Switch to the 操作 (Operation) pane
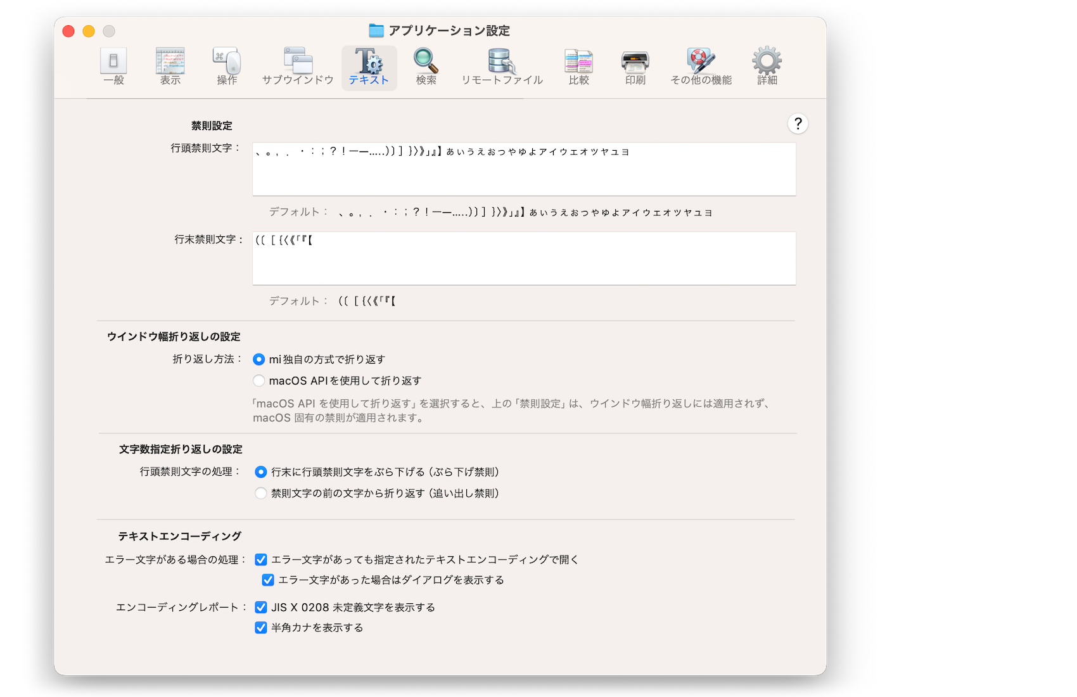This screenshot has width=1077, height=697. pos(227,66)
